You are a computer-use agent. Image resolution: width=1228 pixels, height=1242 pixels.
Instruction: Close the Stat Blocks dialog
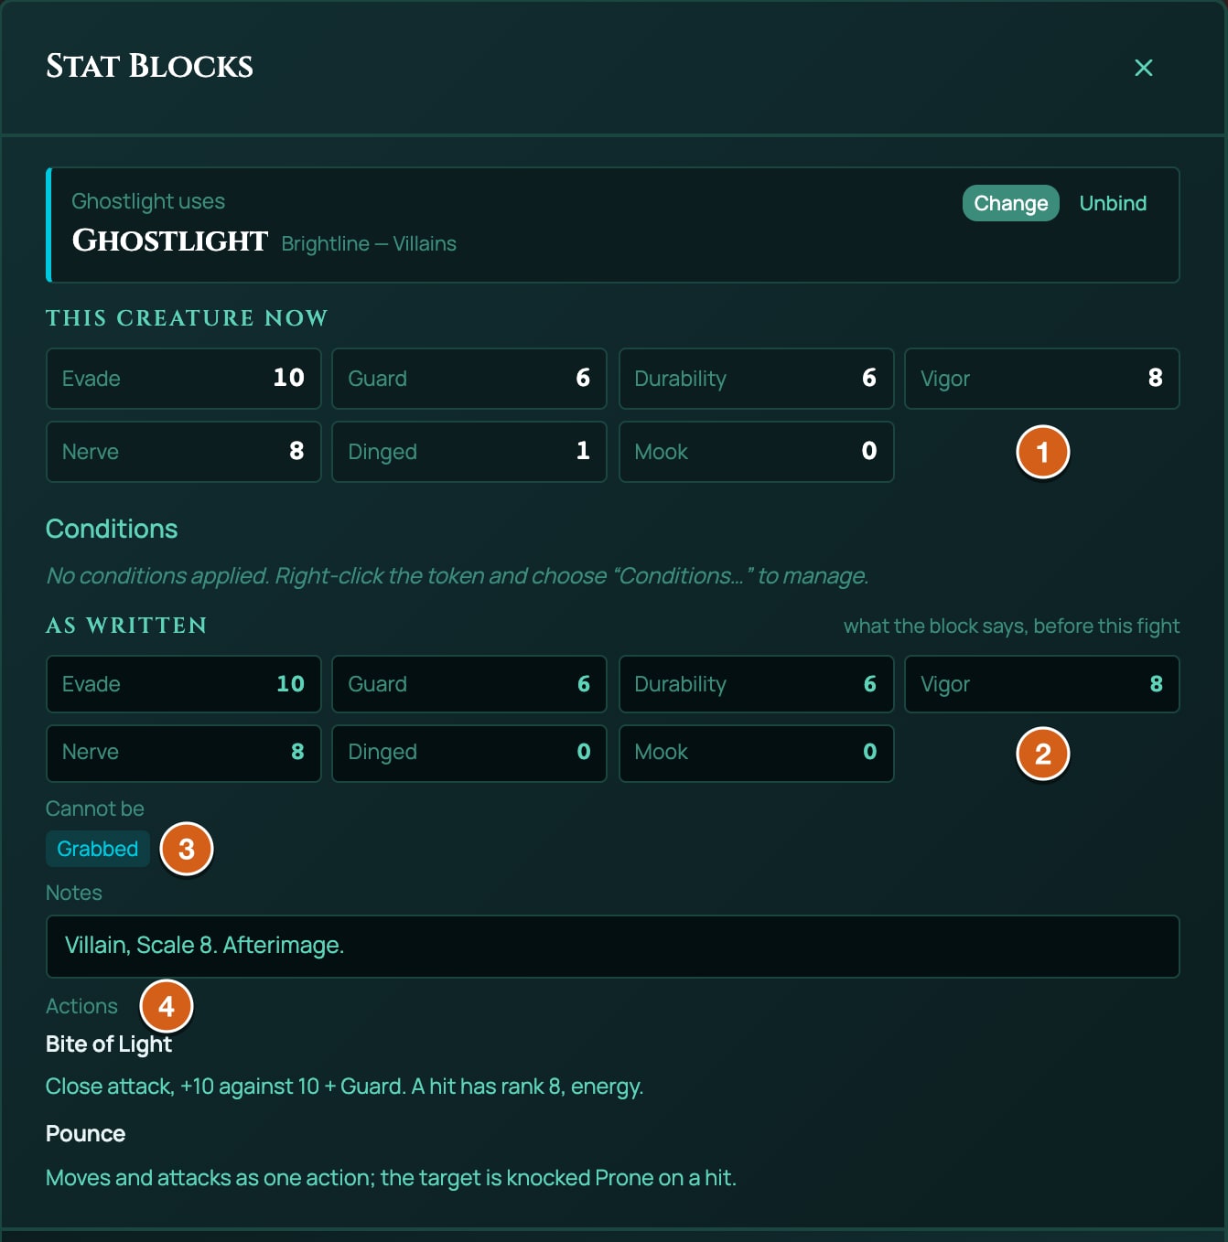[1143, 68]
